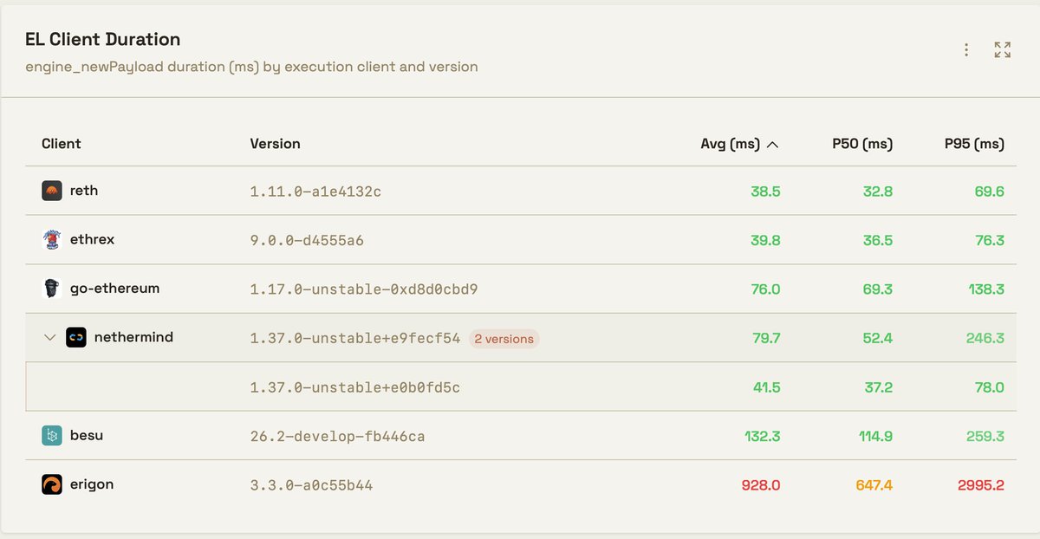Click version 1.11.0-a1e4132c

[315, 191]
